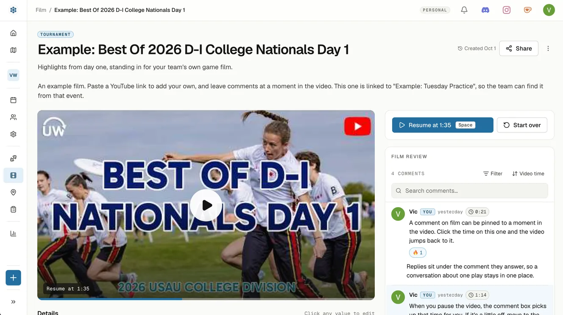This screenshot has width=563, height=315.
Task: Click the blue plus create button
Action: 13,278
